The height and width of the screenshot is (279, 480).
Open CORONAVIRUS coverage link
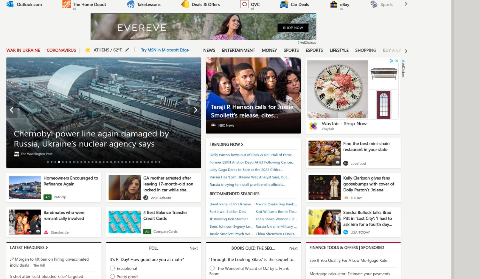click(61, 50)
